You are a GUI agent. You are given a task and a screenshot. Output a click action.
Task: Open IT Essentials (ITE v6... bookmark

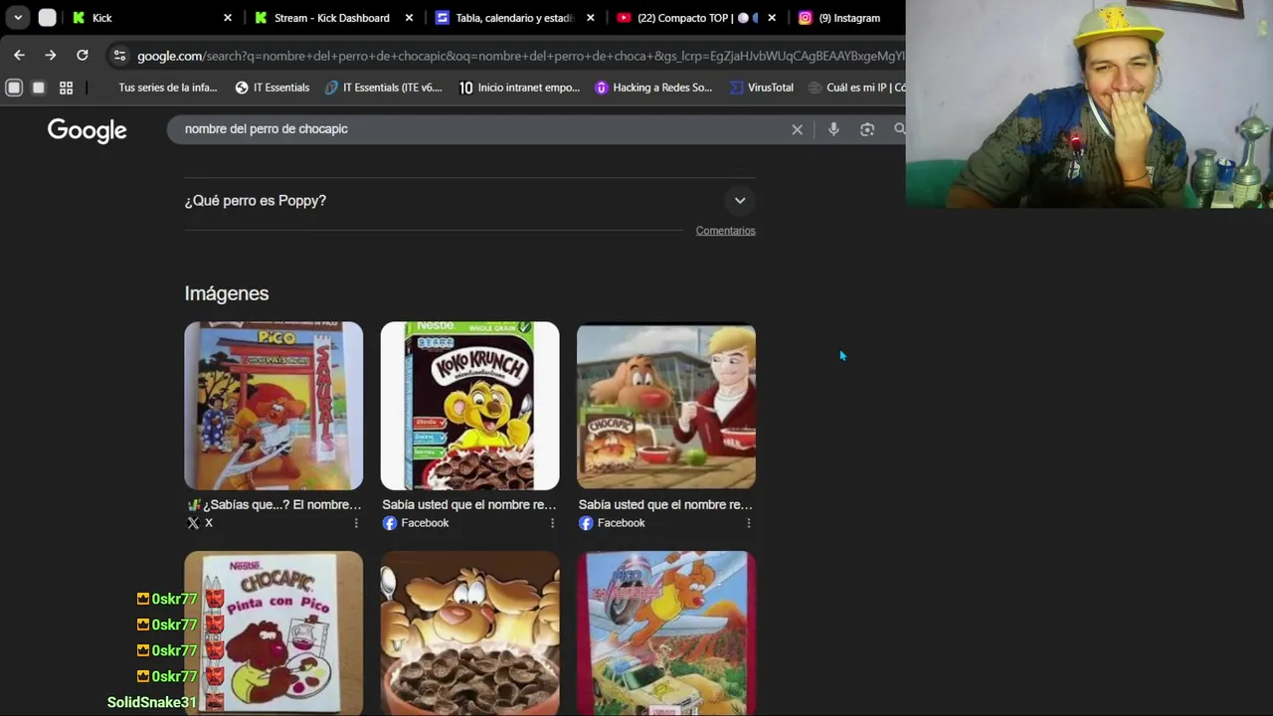pos(383,88)
